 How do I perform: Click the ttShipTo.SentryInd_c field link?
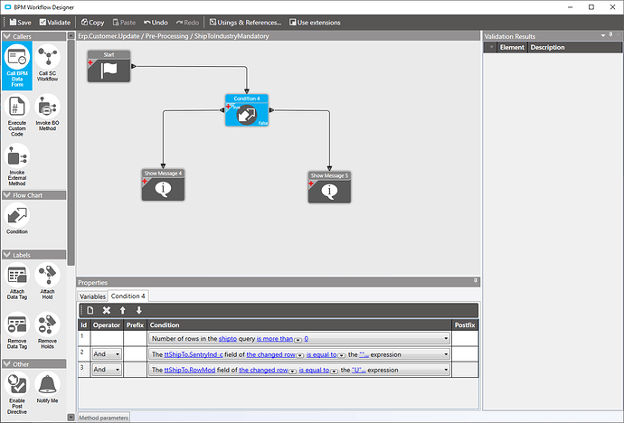[194, 354]
